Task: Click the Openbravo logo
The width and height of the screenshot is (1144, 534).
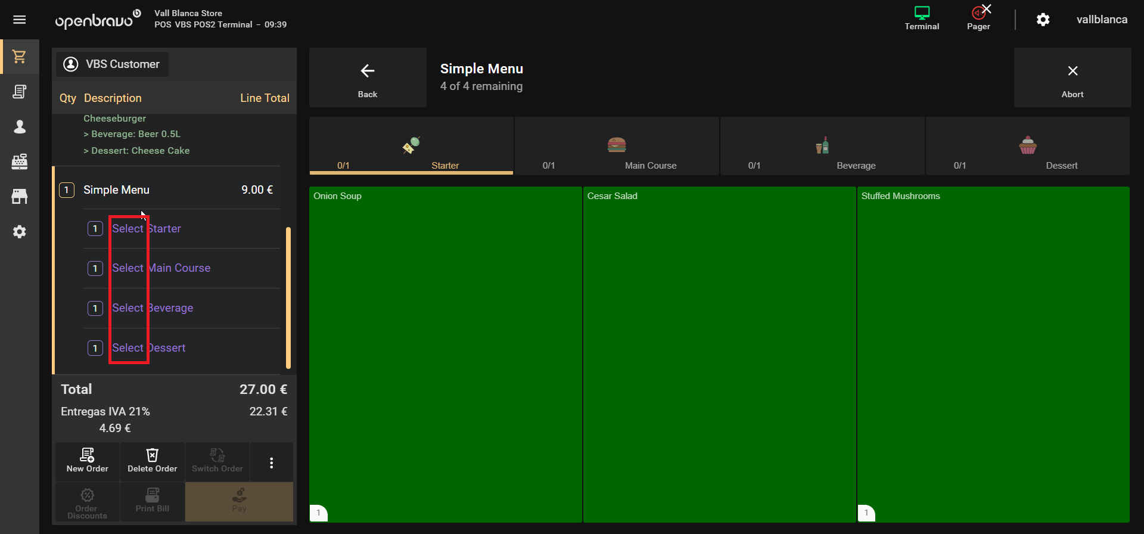Action: pyautogui.click(x=98, y=19)
